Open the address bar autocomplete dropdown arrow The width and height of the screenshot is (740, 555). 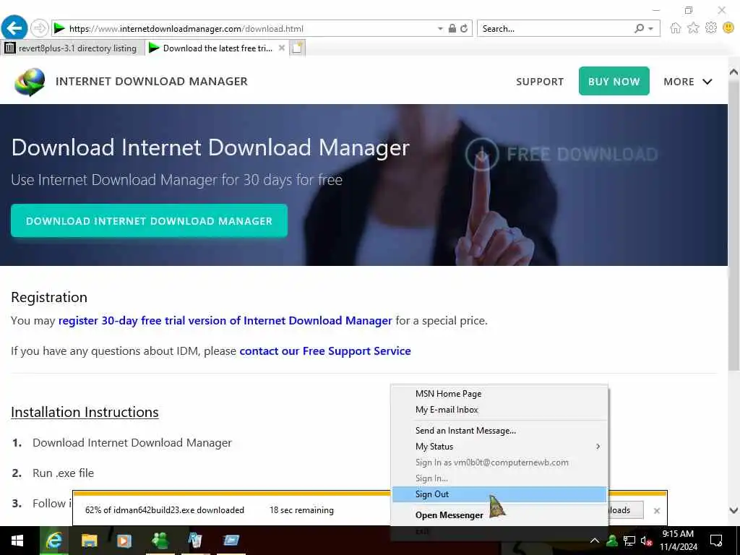point(440,28)
